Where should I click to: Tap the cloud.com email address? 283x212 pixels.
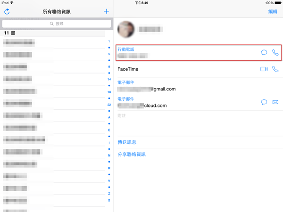142,106
